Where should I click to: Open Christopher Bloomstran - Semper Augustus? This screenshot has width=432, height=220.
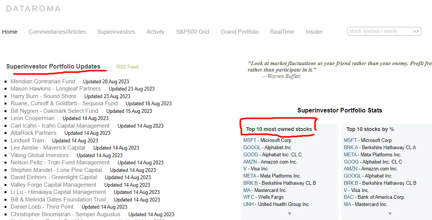click(66, 214)
